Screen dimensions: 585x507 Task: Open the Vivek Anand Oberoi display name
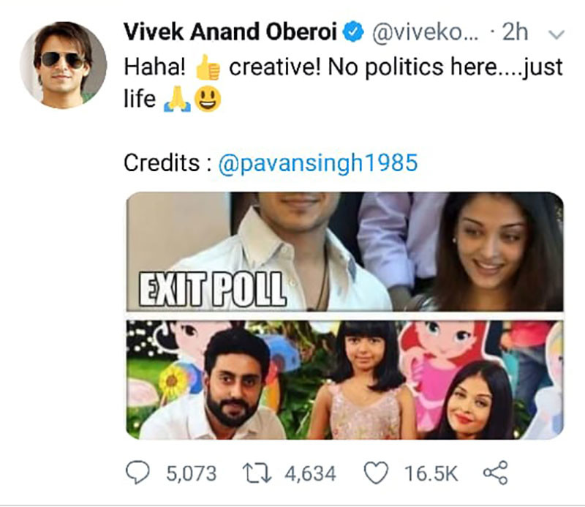click(x=230, y=31)
